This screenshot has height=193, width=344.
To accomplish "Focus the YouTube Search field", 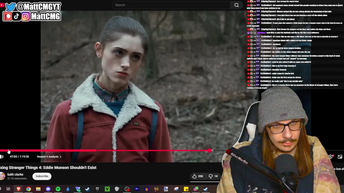I will (x=171, y=5).
